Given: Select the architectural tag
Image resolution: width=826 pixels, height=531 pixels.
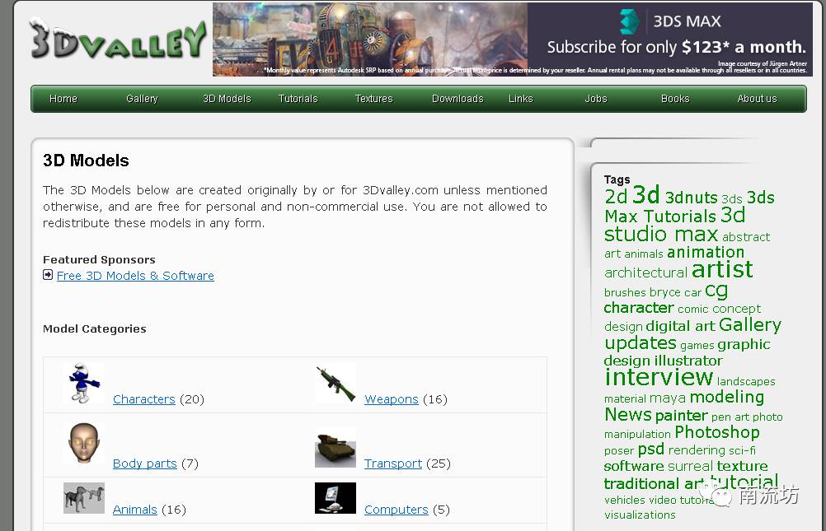Looking at the screenshot, I should [x=645, y=272].
